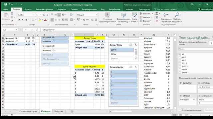Check the ТМ 2.5 field checkbox

(x=180, y=66)
